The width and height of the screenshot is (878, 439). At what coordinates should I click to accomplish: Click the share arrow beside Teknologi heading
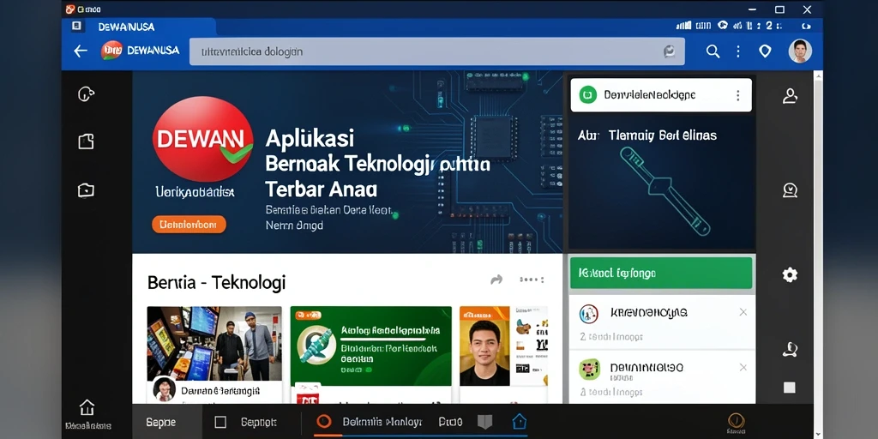[496, 280]
